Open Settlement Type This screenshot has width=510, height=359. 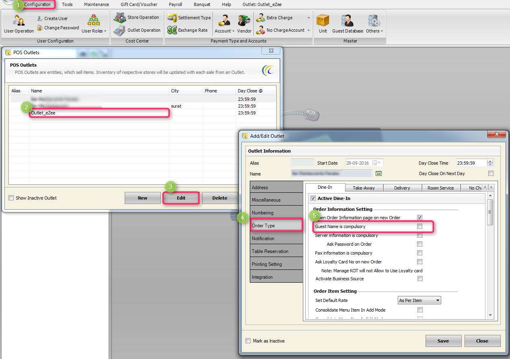(x=189, y=18)
